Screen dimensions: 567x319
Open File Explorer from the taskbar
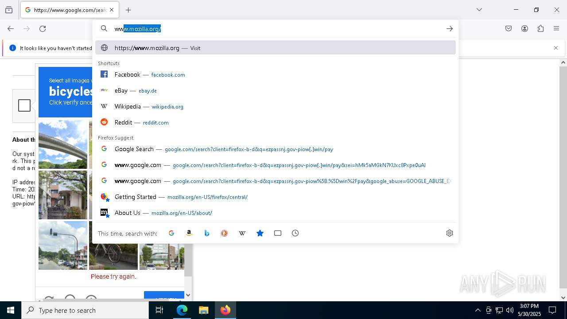point(203,310)
